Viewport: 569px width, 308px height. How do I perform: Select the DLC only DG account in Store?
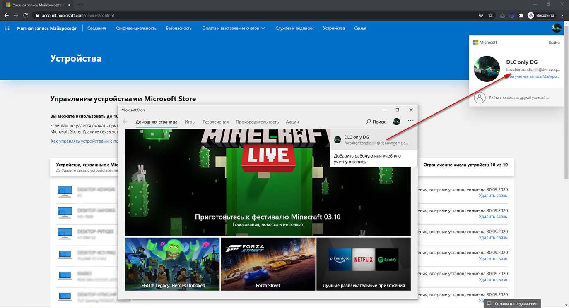[x=373, y=140]
